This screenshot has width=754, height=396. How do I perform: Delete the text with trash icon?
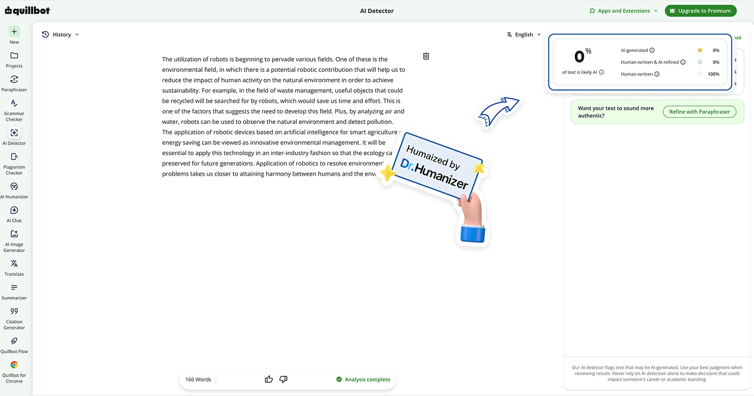tap(426, 56)
